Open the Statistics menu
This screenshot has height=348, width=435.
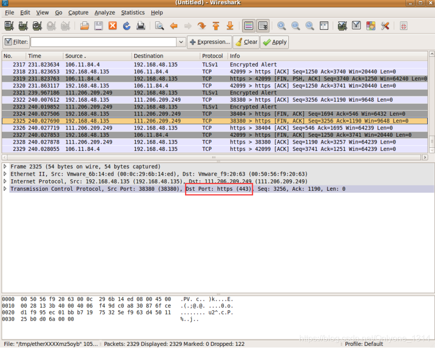click(x=133, y=13)
